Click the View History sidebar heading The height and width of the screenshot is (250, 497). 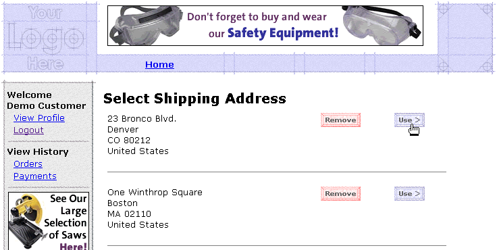[38, 152]
